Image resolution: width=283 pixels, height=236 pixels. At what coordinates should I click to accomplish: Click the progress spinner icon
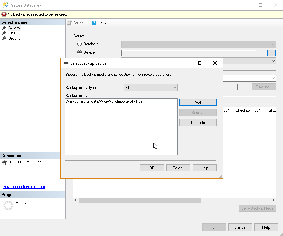coord(8,205)
